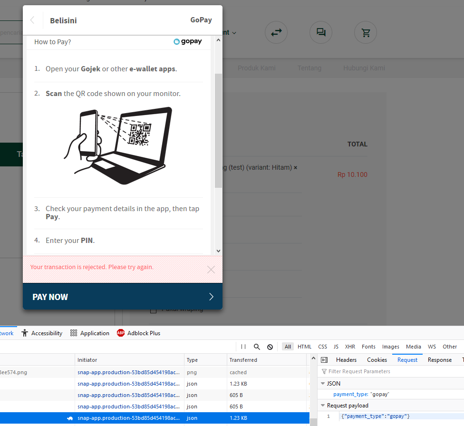Image resolution: width=464 pixels, height=426 pixels.
Task: Sort requests by Type column
Action: tap(205, 360)
